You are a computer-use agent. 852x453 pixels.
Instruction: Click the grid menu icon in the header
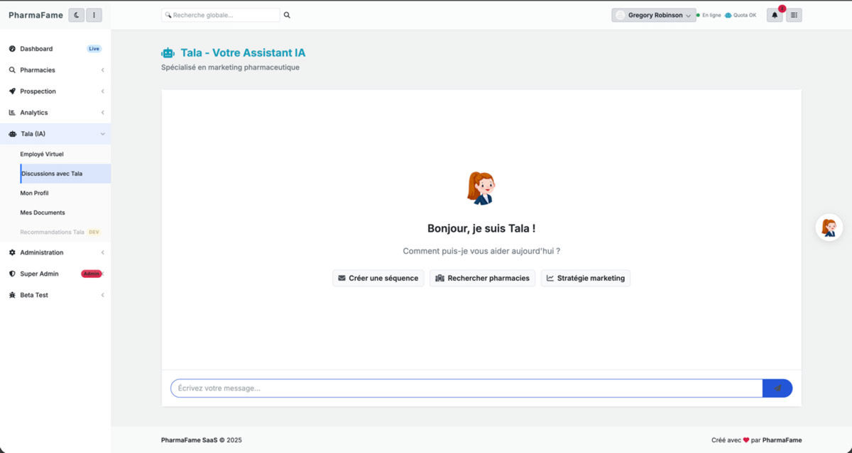pos(794,14)
